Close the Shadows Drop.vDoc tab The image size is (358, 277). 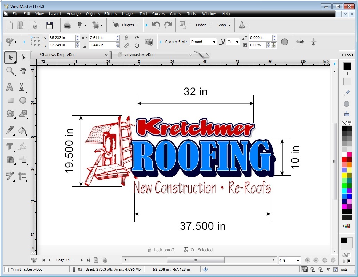click(106, 55)
